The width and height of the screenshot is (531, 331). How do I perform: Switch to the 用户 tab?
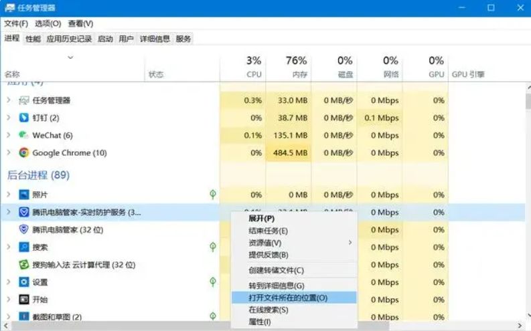(126, 39)
